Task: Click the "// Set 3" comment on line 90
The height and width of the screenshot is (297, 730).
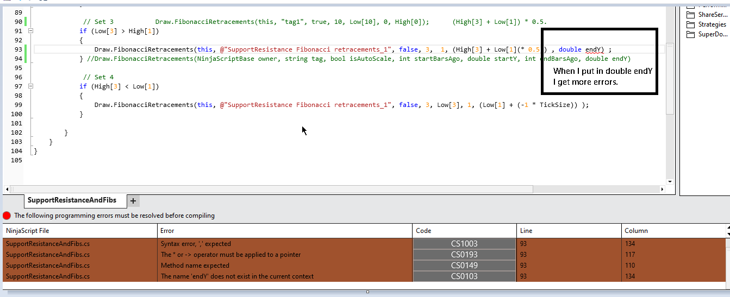Action: pos(98,22)
